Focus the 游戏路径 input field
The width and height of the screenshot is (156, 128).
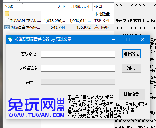click(x=78, y=54)
